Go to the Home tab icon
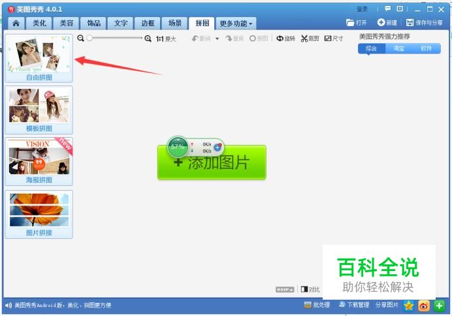452x316 pixels. (x=16, y=24)
